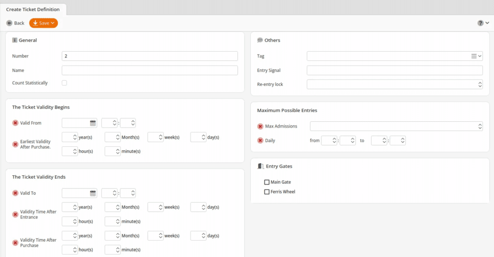The width and height of the screenshot is (494, 257).
Task: Click the Back arrow icon
Action: [10, 23]
